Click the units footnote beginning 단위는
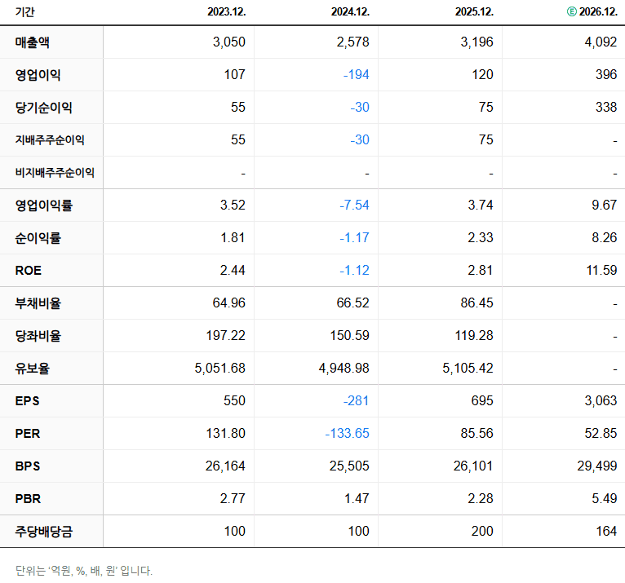Viewport: 625px width, 583px height. point(84,571)
